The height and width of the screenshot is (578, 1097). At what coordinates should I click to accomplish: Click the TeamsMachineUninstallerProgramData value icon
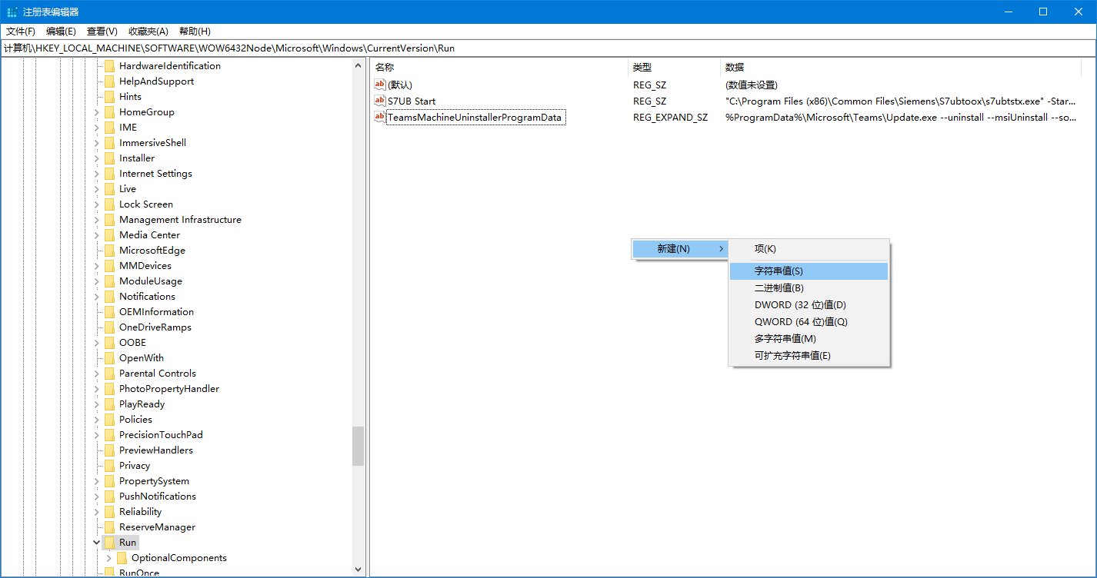pos(379,117)
